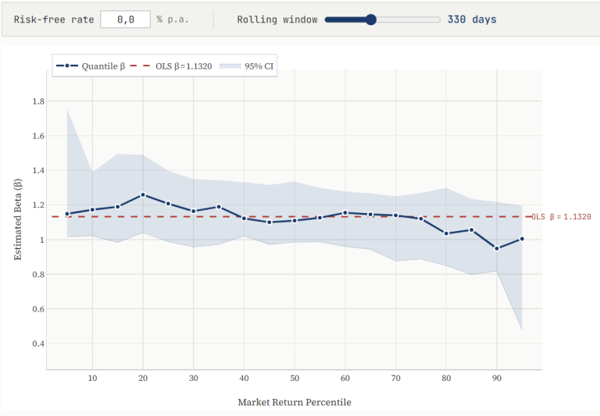Click the x-axis tick label 90

coord(497,379)
